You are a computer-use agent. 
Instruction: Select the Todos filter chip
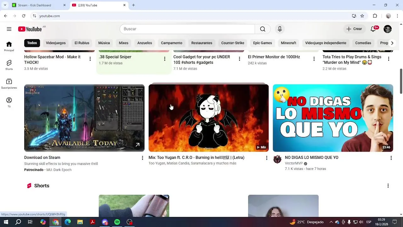32,43
